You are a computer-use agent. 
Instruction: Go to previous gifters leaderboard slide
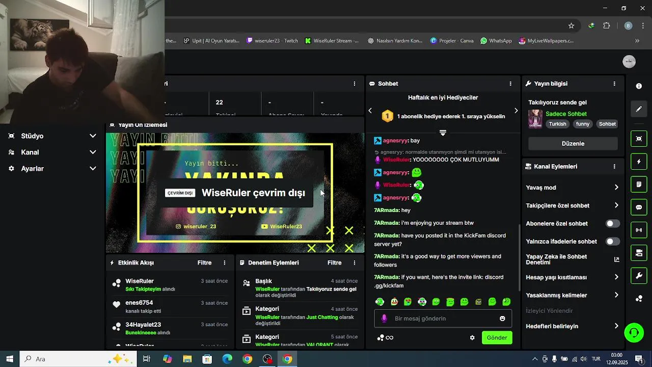click(370, 111)
